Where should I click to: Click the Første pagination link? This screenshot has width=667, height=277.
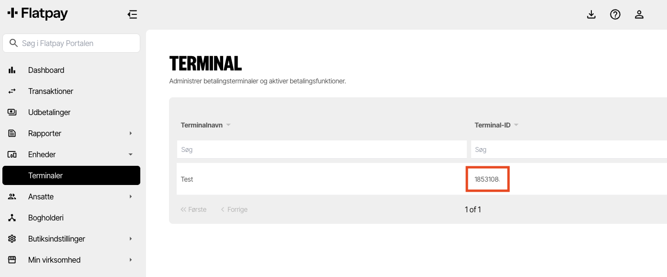(x=193, y=209)
